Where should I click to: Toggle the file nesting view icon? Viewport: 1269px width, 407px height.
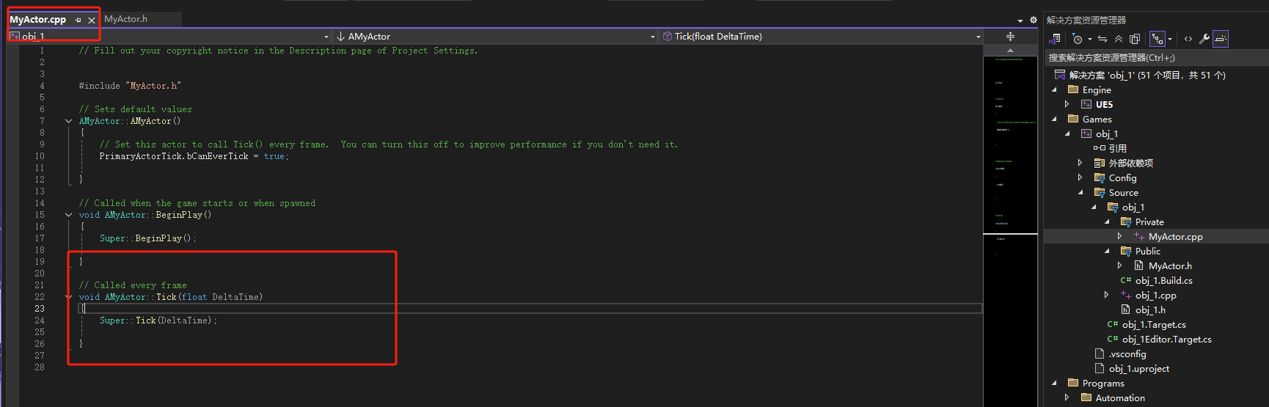click(x=1157, y=39)
